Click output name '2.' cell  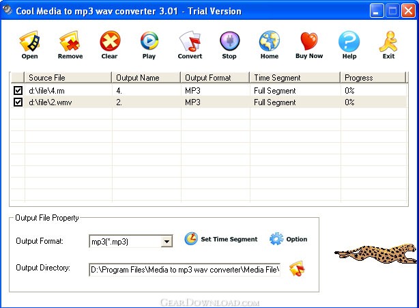coord(119,102)
